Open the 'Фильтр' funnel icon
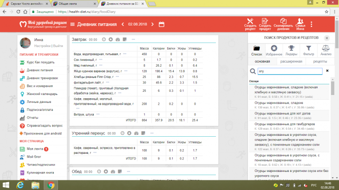The width and height of the screenshot is (339, 190). [308, 48]
